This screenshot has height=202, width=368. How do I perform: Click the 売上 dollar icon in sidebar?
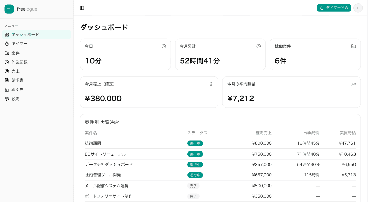pyautogui.click(x=6, y=71)
